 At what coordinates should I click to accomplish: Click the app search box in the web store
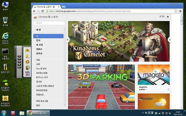click(49, 23)
